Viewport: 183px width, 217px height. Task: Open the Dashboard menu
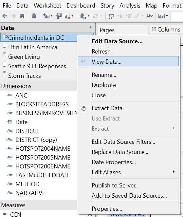[x=81, y=6]
